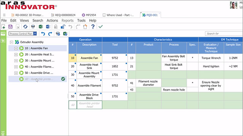Expand the 20 : Assemble Heat S... node
This screenshot has width=243, height=136.
[16, 54]
